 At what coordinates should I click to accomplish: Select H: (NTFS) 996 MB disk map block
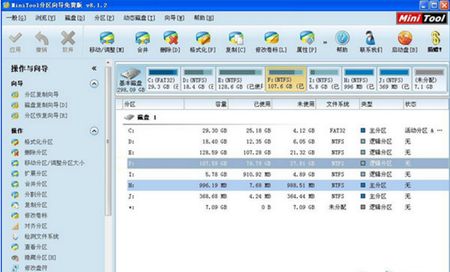tap(359, 80)
